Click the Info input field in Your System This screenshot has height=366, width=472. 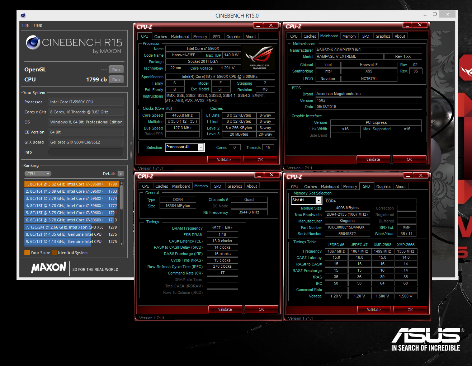(86, 152)
